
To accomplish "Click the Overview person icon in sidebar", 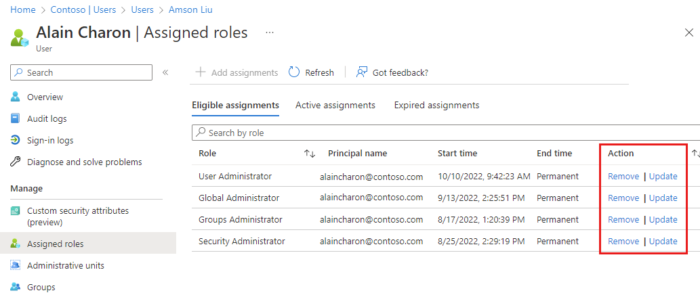I will click(16, 97).
